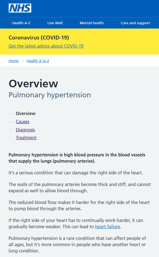Open the Treatment page link
Viewport: 159px width, 257px height.
[26, 138]
